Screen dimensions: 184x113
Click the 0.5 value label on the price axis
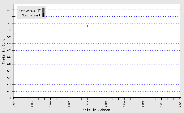[8, 64]
